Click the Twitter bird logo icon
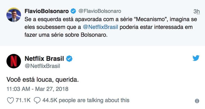 coord(196,58)
